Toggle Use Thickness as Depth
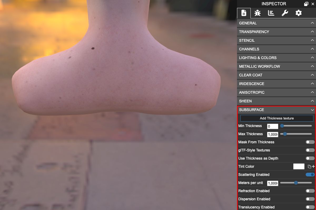Screen dimensions: 316x210 tap(310, 158)
